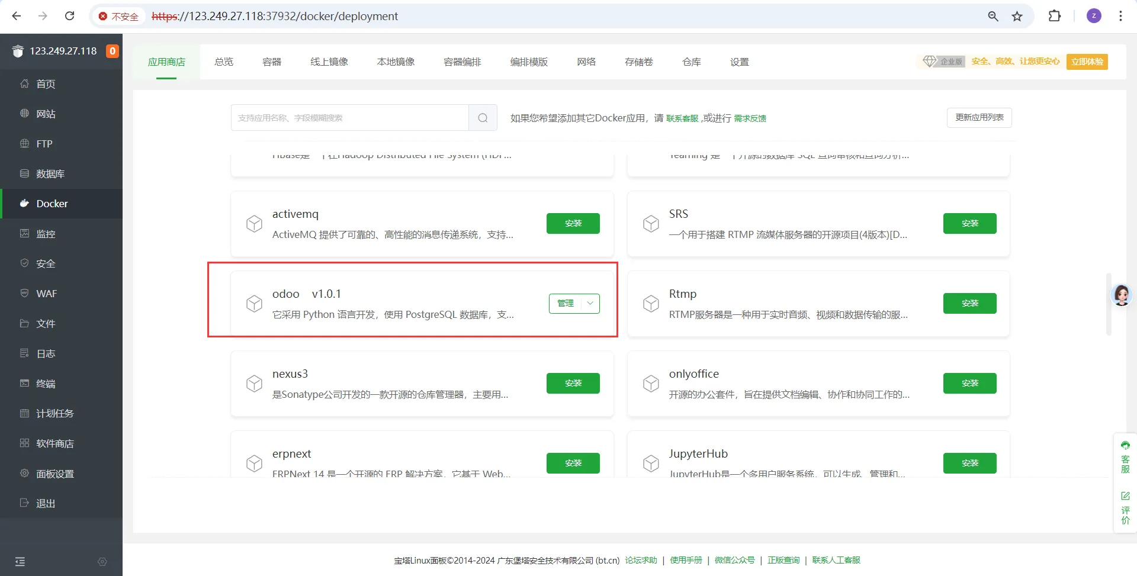Switch to the 编排模版 tab

click(529, 62)
